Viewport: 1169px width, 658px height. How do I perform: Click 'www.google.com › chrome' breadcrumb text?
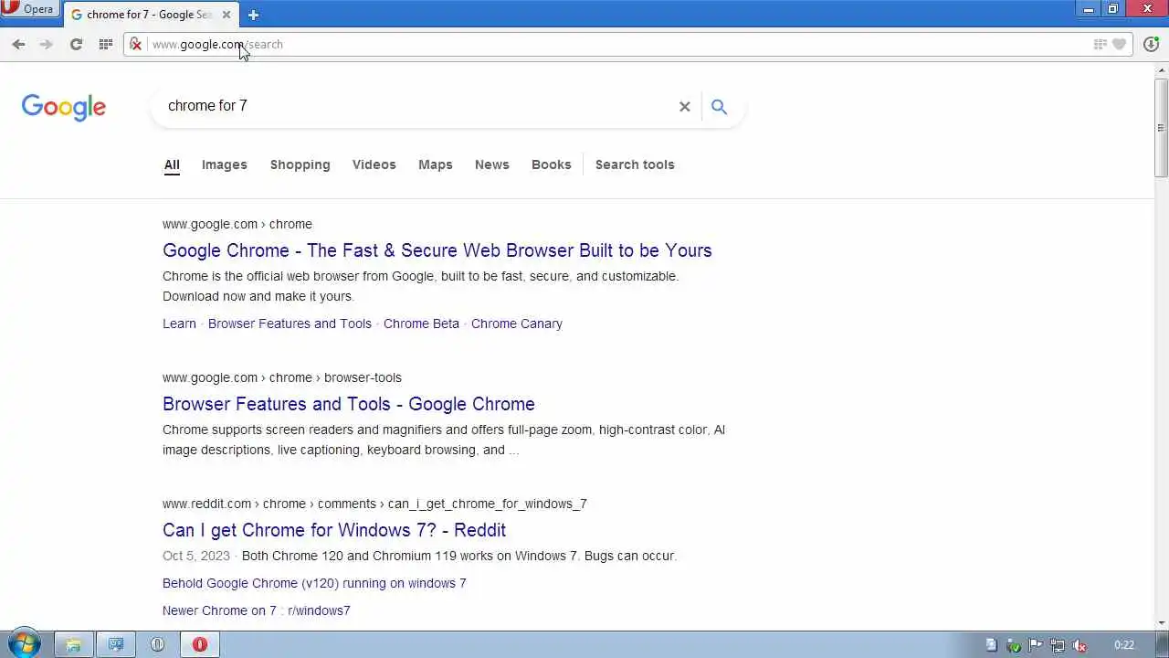point(237,224)
